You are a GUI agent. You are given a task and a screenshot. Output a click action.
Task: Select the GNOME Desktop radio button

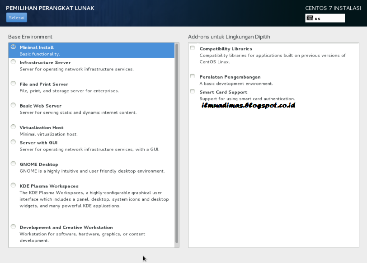(14, 164)
